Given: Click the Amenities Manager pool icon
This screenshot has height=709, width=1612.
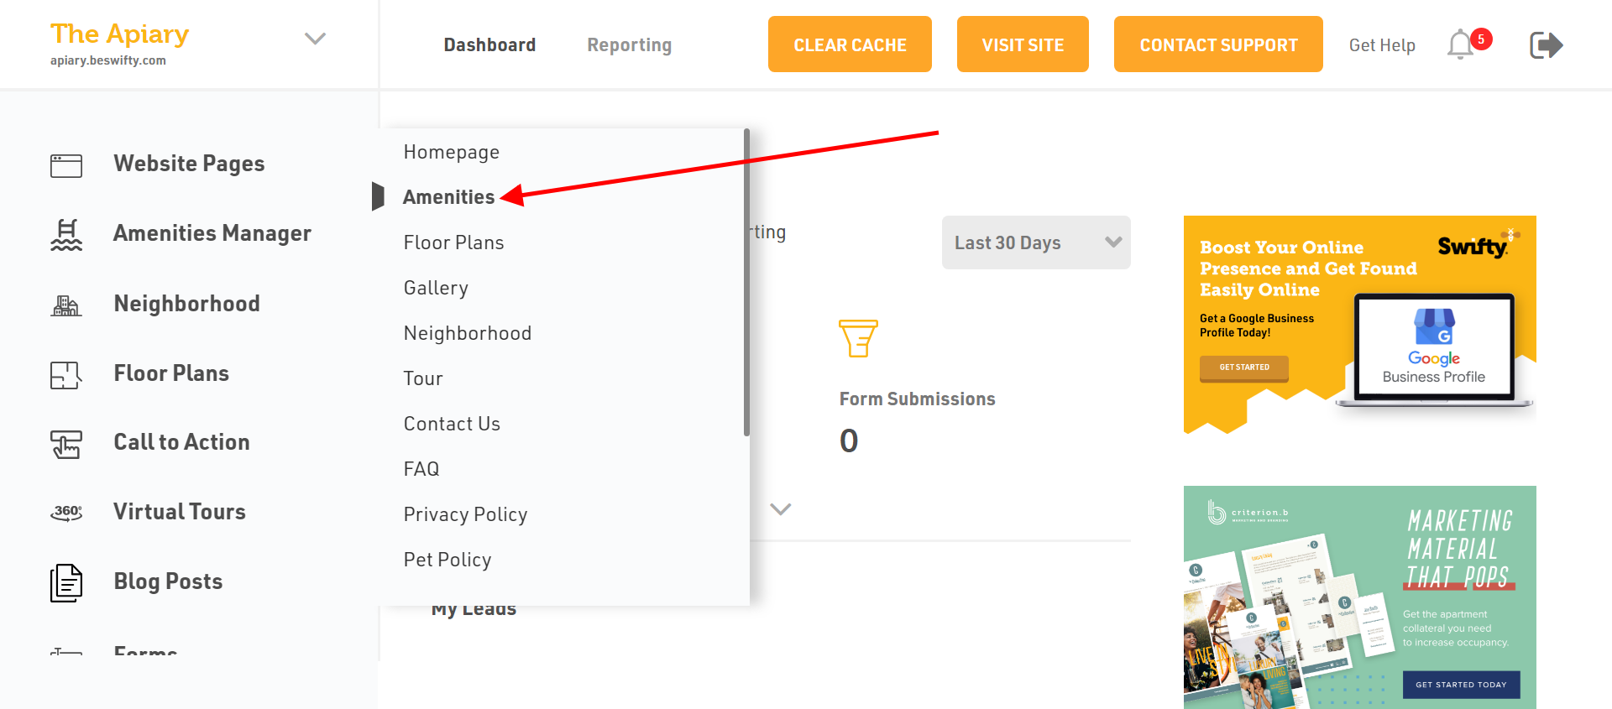Looking at the screenshot, I should coord(66,235).
